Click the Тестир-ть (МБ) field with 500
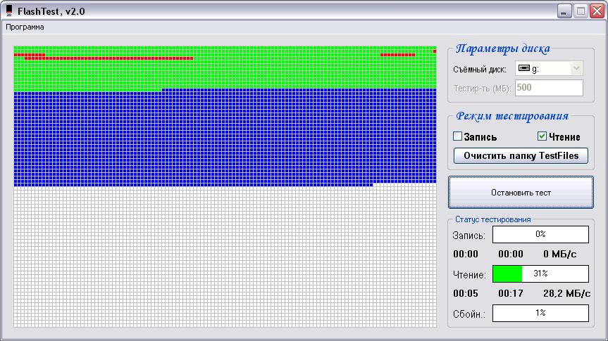 pos(549,88)
